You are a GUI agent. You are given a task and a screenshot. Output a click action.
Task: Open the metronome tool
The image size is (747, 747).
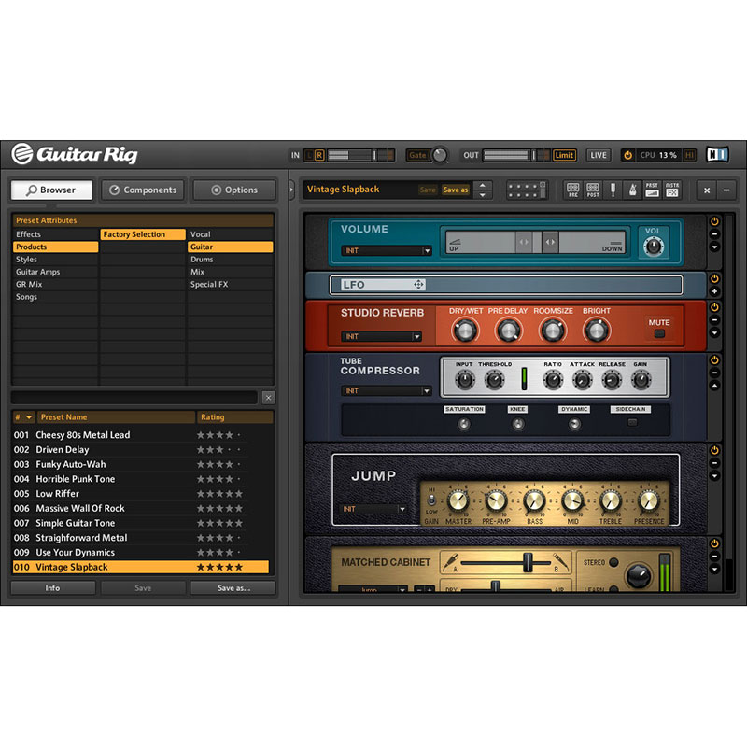(x=632, y=190)
